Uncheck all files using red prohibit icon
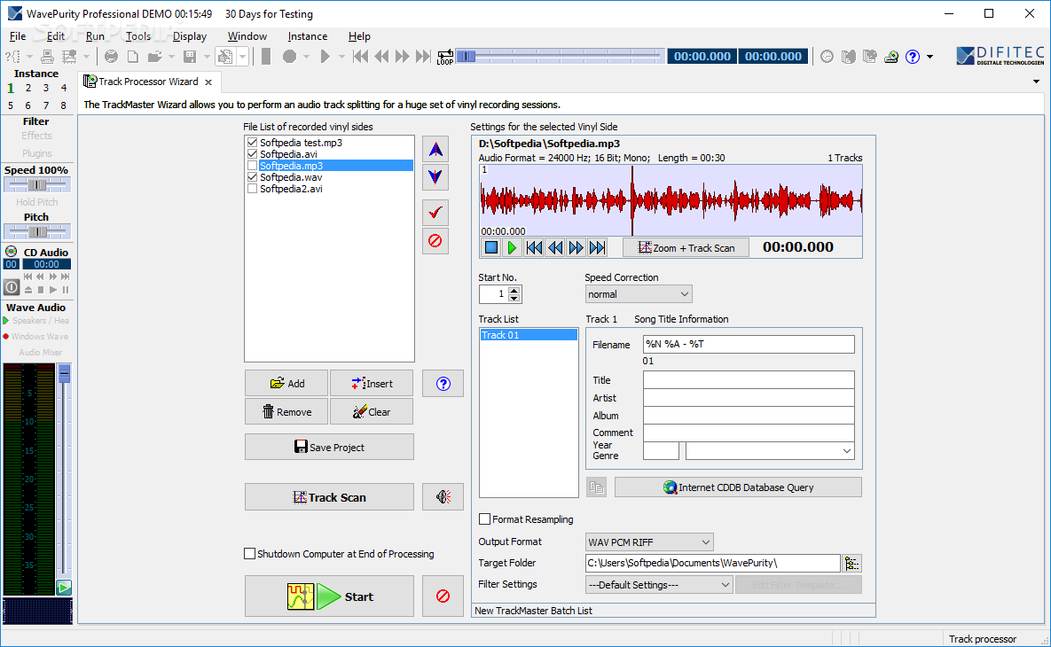The image size is (1051, 647). pos(435,240)
